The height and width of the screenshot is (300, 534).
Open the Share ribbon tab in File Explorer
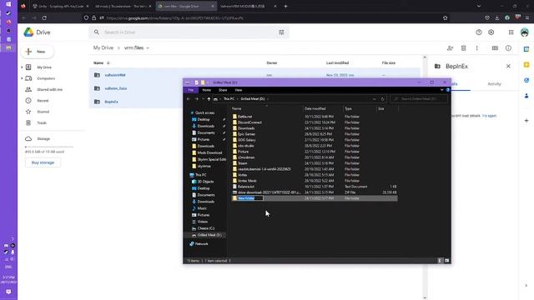[x=223, y=90]
